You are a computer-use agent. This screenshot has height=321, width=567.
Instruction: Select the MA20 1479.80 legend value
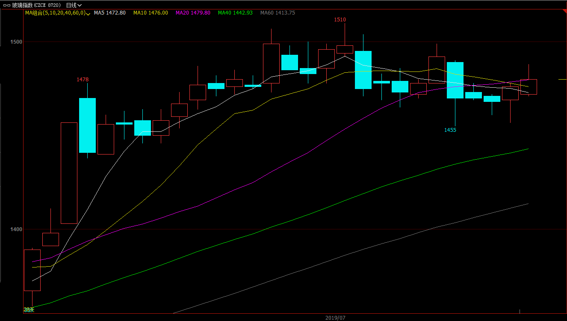[193, 13]
